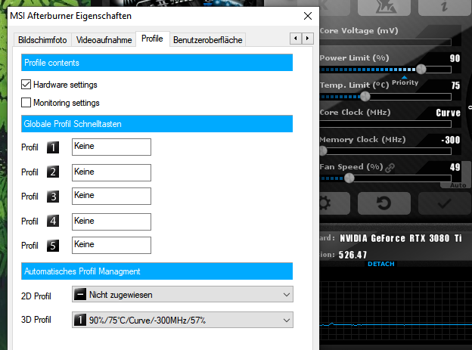Click the Fan Speed value 49
Image resolution: width=472 pixels, height=350 pixels.
click(x=455, y=167)
